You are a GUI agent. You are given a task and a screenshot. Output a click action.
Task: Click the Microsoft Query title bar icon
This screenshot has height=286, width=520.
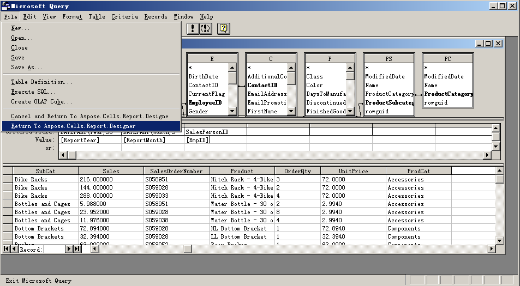[5, 5]
